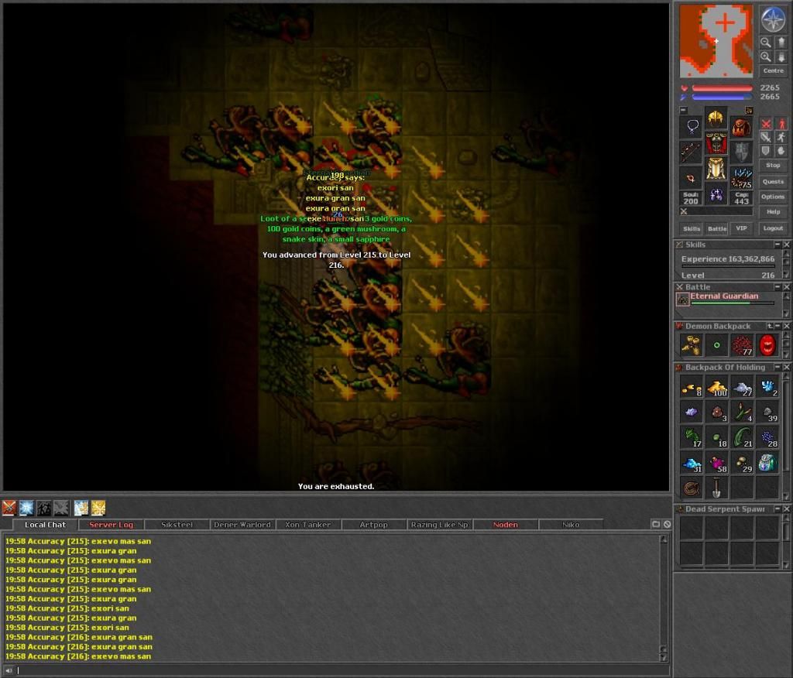Click the chat text input field
Viewport: 793px width, 678px height.
[342, 670]
